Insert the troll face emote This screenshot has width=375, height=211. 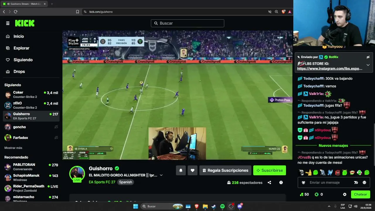[301, 173]
